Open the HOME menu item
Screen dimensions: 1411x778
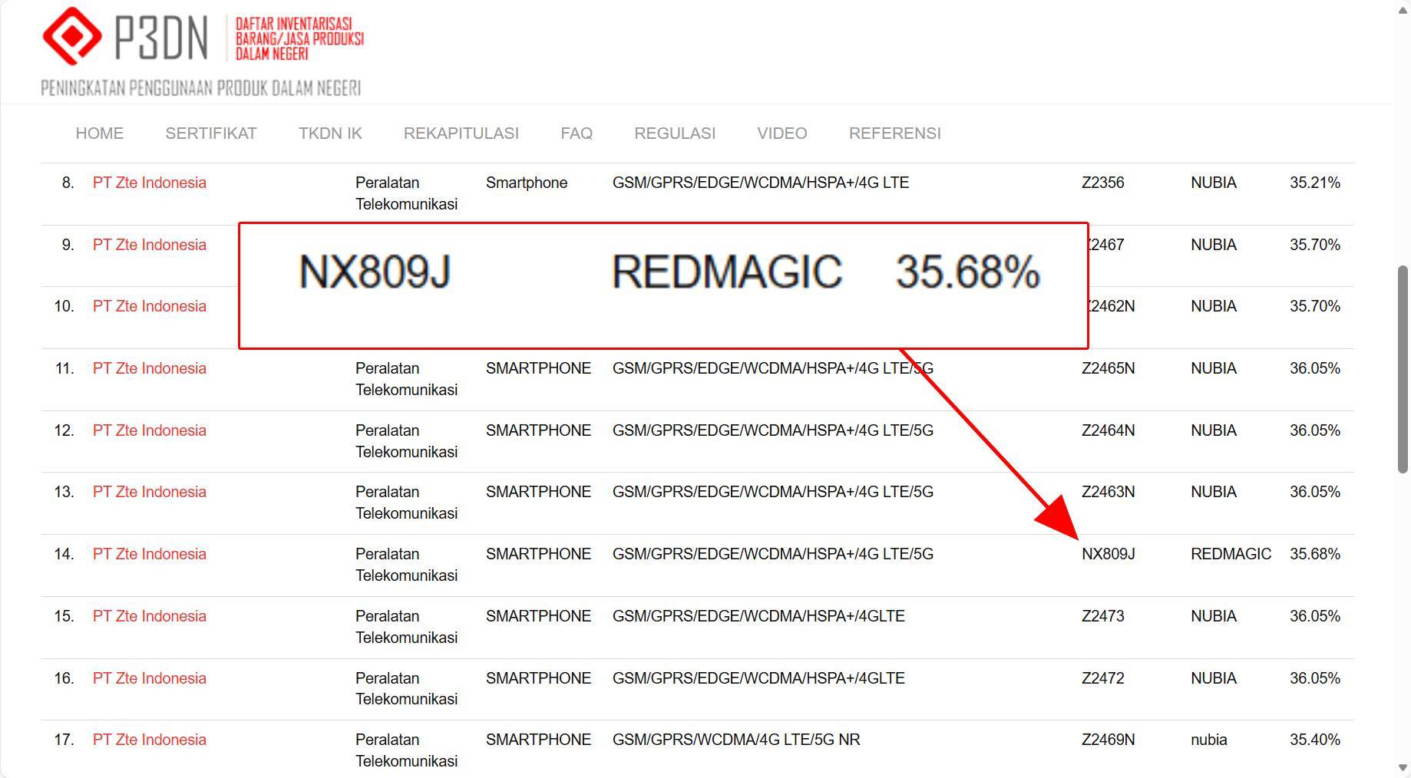(99, 133)
